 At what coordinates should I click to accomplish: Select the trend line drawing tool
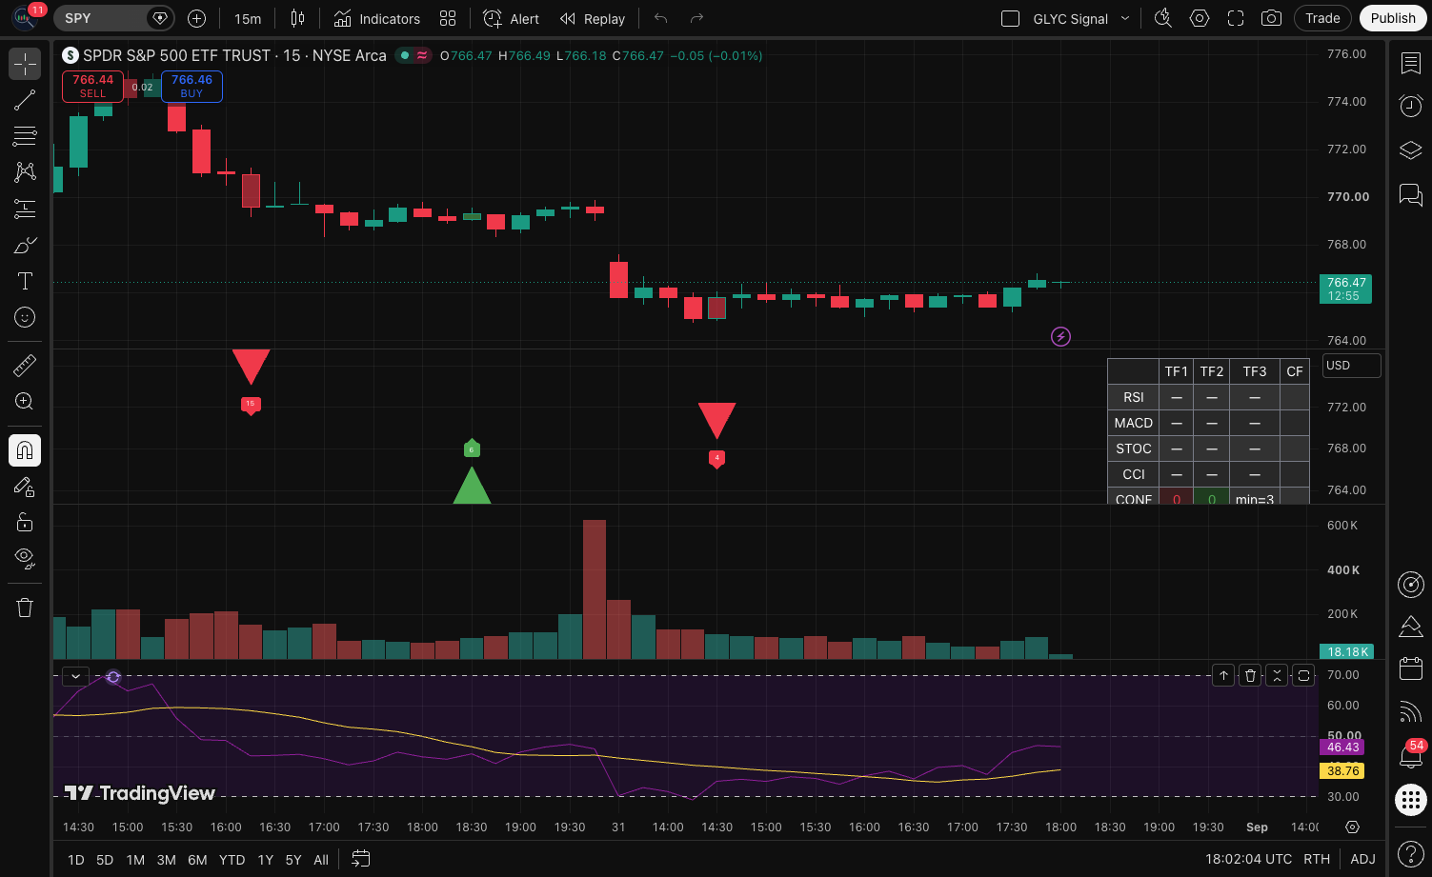(x=25, y=100)
